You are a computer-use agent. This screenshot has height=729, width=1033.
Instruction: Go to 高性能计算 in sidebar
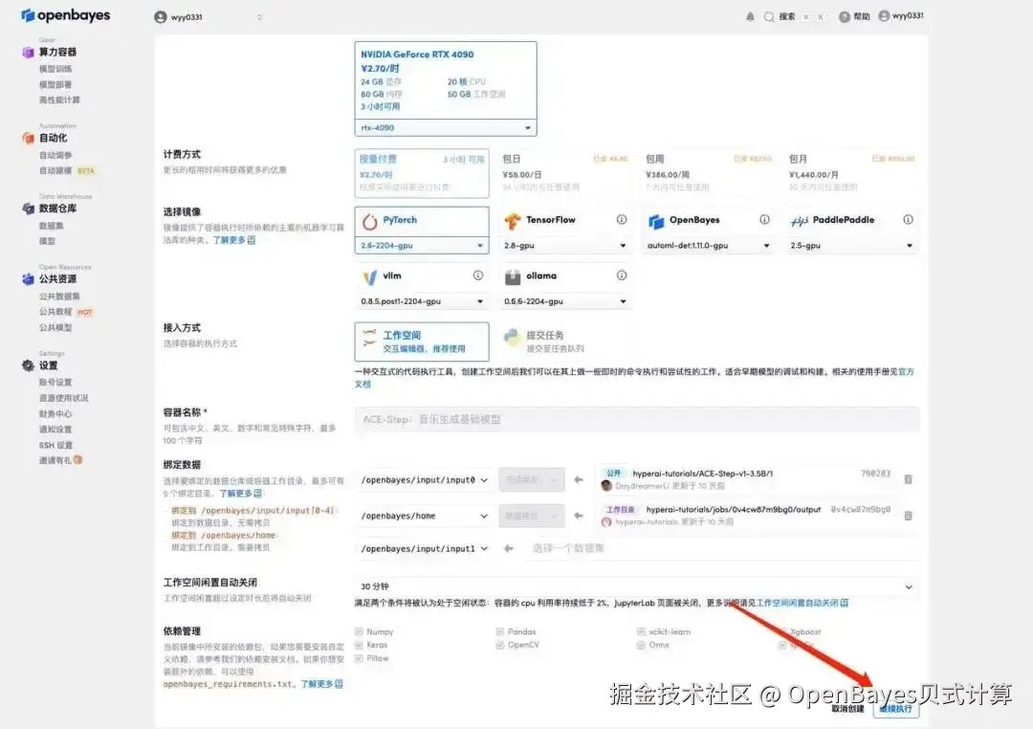59,100
